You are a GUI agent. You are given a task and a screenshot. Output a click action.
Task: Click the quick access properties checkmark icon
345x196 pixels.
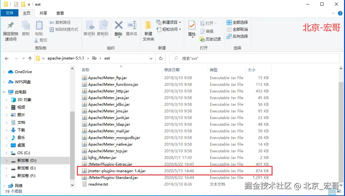point(16,4)
